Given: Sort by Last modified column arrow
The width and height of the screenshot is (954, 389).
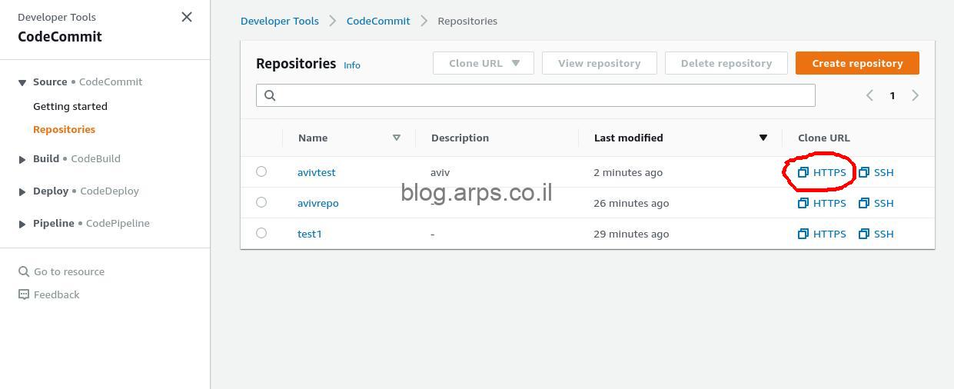Looking at the screenshot, I should coord(763,138).
